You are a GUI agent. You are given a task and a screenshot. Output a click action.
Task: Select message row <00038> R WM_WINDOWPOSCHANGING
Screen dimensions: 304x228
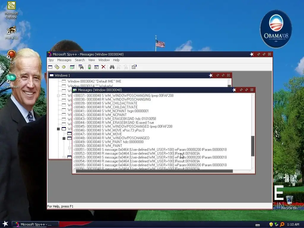(x=112, y=99)
